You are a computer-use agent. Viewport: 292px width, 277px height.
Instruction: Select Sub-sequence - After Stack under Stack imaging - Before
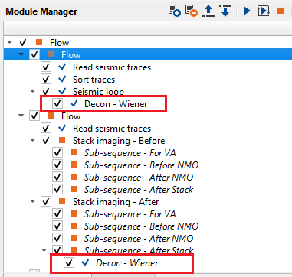[x=139, y=190]
